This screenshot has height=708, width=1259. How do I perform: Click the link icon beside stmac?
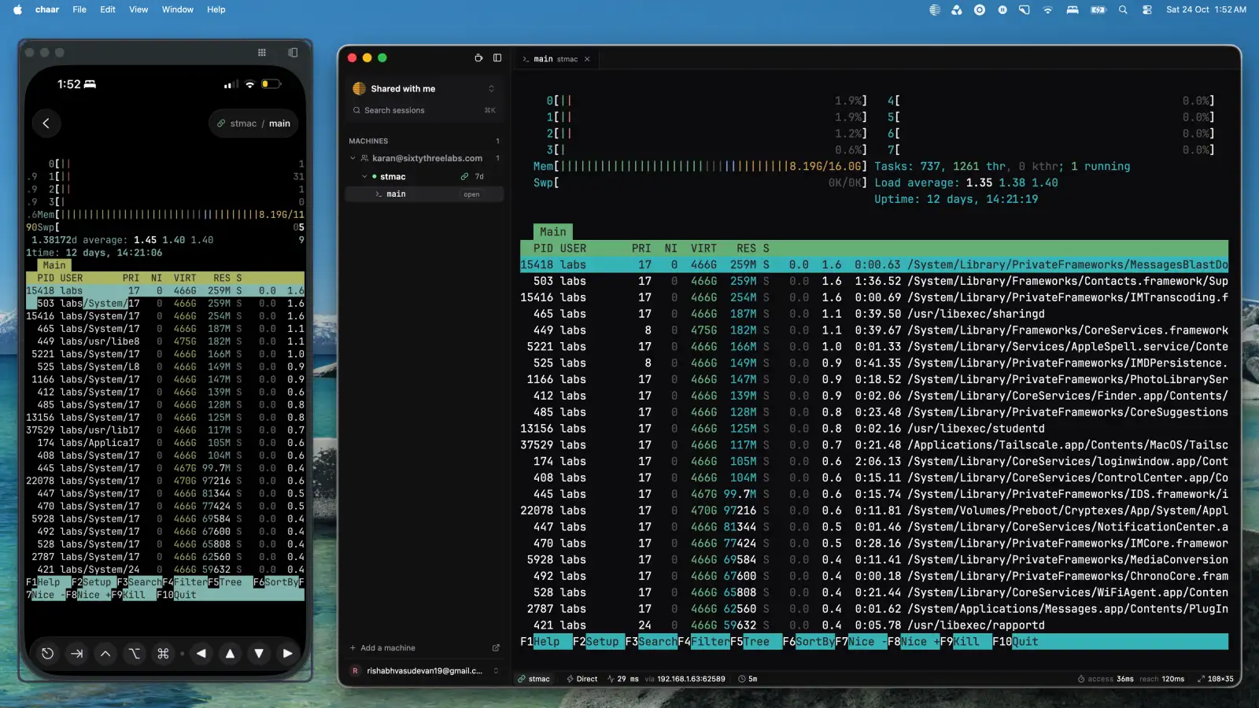click(x=464, y=176)
